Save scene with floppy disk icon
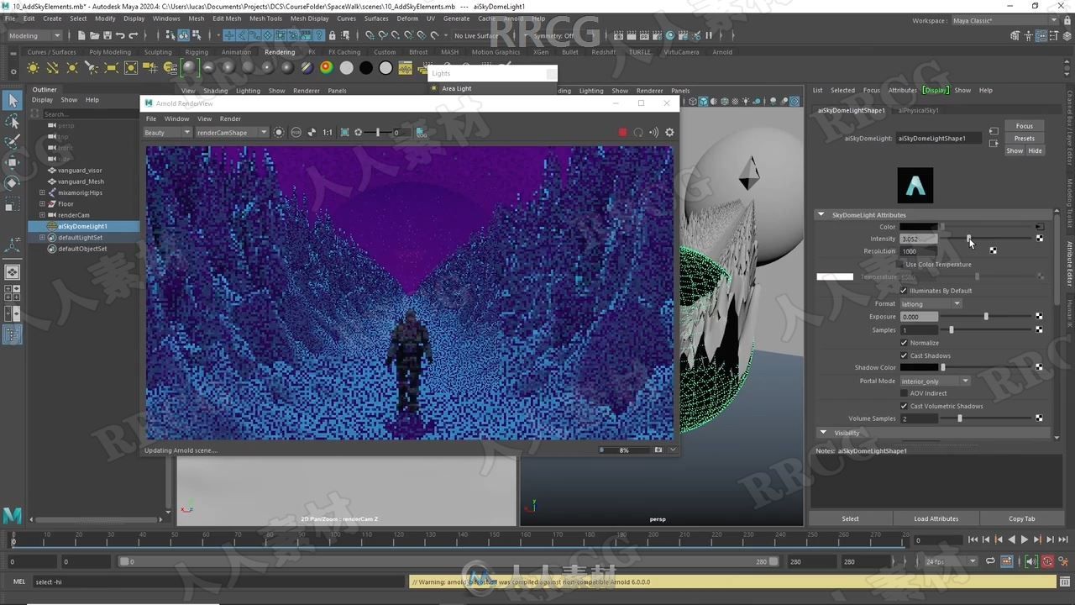The width and height of the screenshot is (1075, 605). pos(107,35)
